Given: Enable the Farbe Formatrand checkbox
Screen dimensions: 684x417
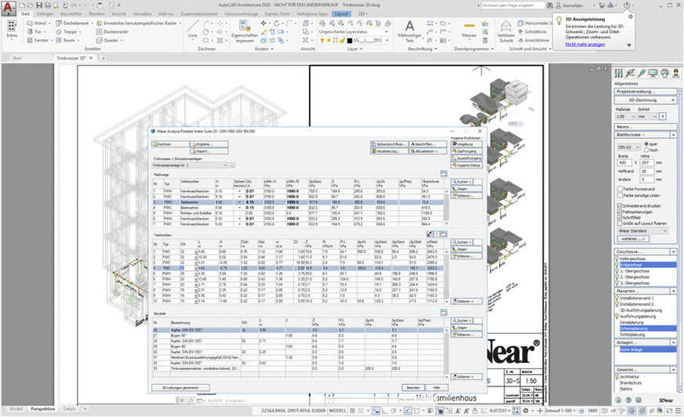Looking at the screenshot, I should 620,189.
